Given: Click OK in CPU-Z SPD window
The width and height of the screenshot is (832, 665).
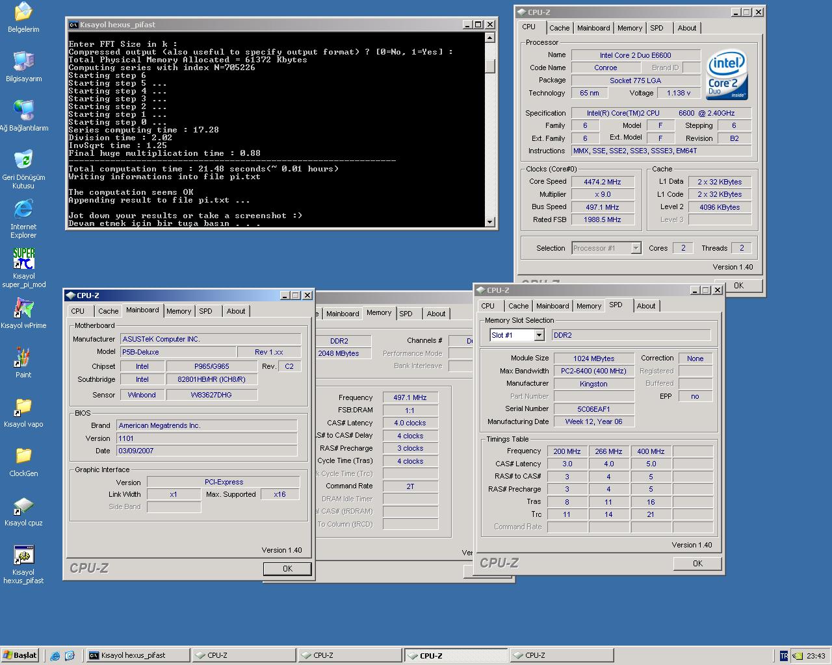Looking at the screenshot, I should click(x=697, y=564).
